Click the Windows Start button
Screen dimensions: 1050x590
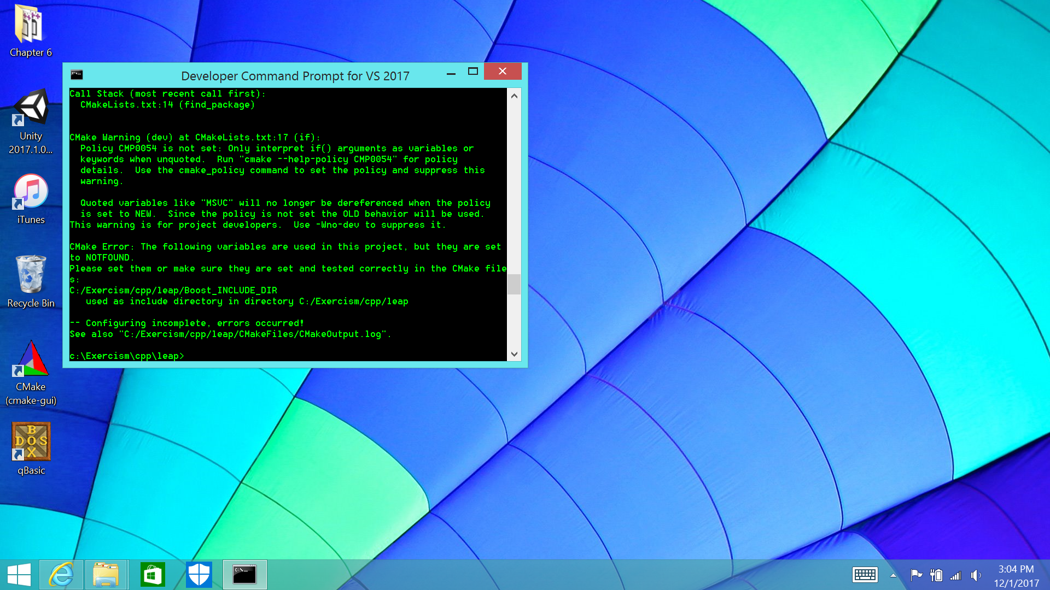coord(19,575)
